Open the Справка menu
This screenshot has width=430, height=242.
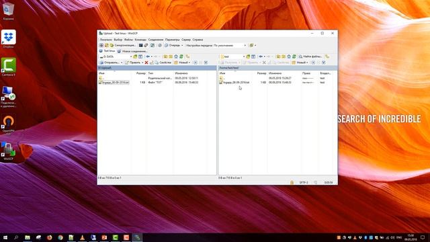coord(198,40)
